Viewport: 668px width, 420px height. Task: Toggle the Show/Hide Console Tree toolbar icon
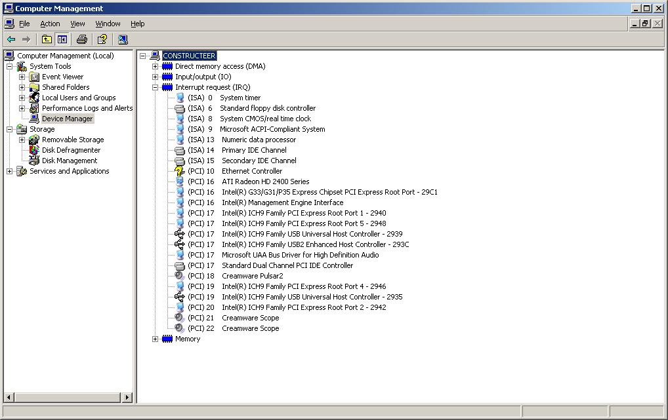[x=62, y=39]
